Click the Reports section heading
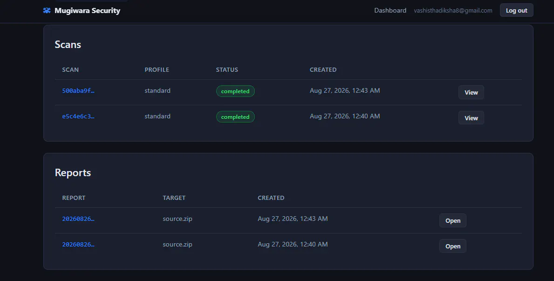554x281 pixels. coord(73,173)
